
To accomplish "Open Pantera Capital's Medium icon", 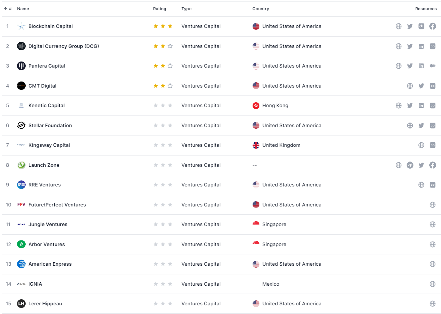I will point(433,66).
